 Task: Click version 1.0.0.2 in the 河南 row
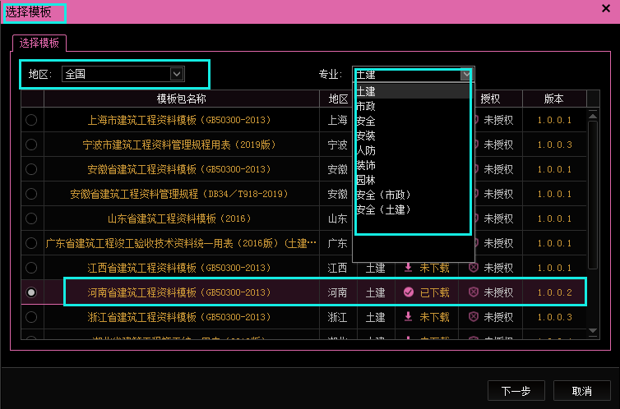554,292
